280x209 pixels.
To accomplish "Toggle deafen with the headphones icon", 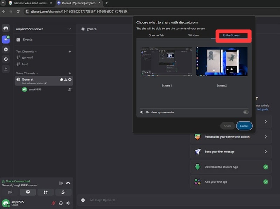I will 61,203.
